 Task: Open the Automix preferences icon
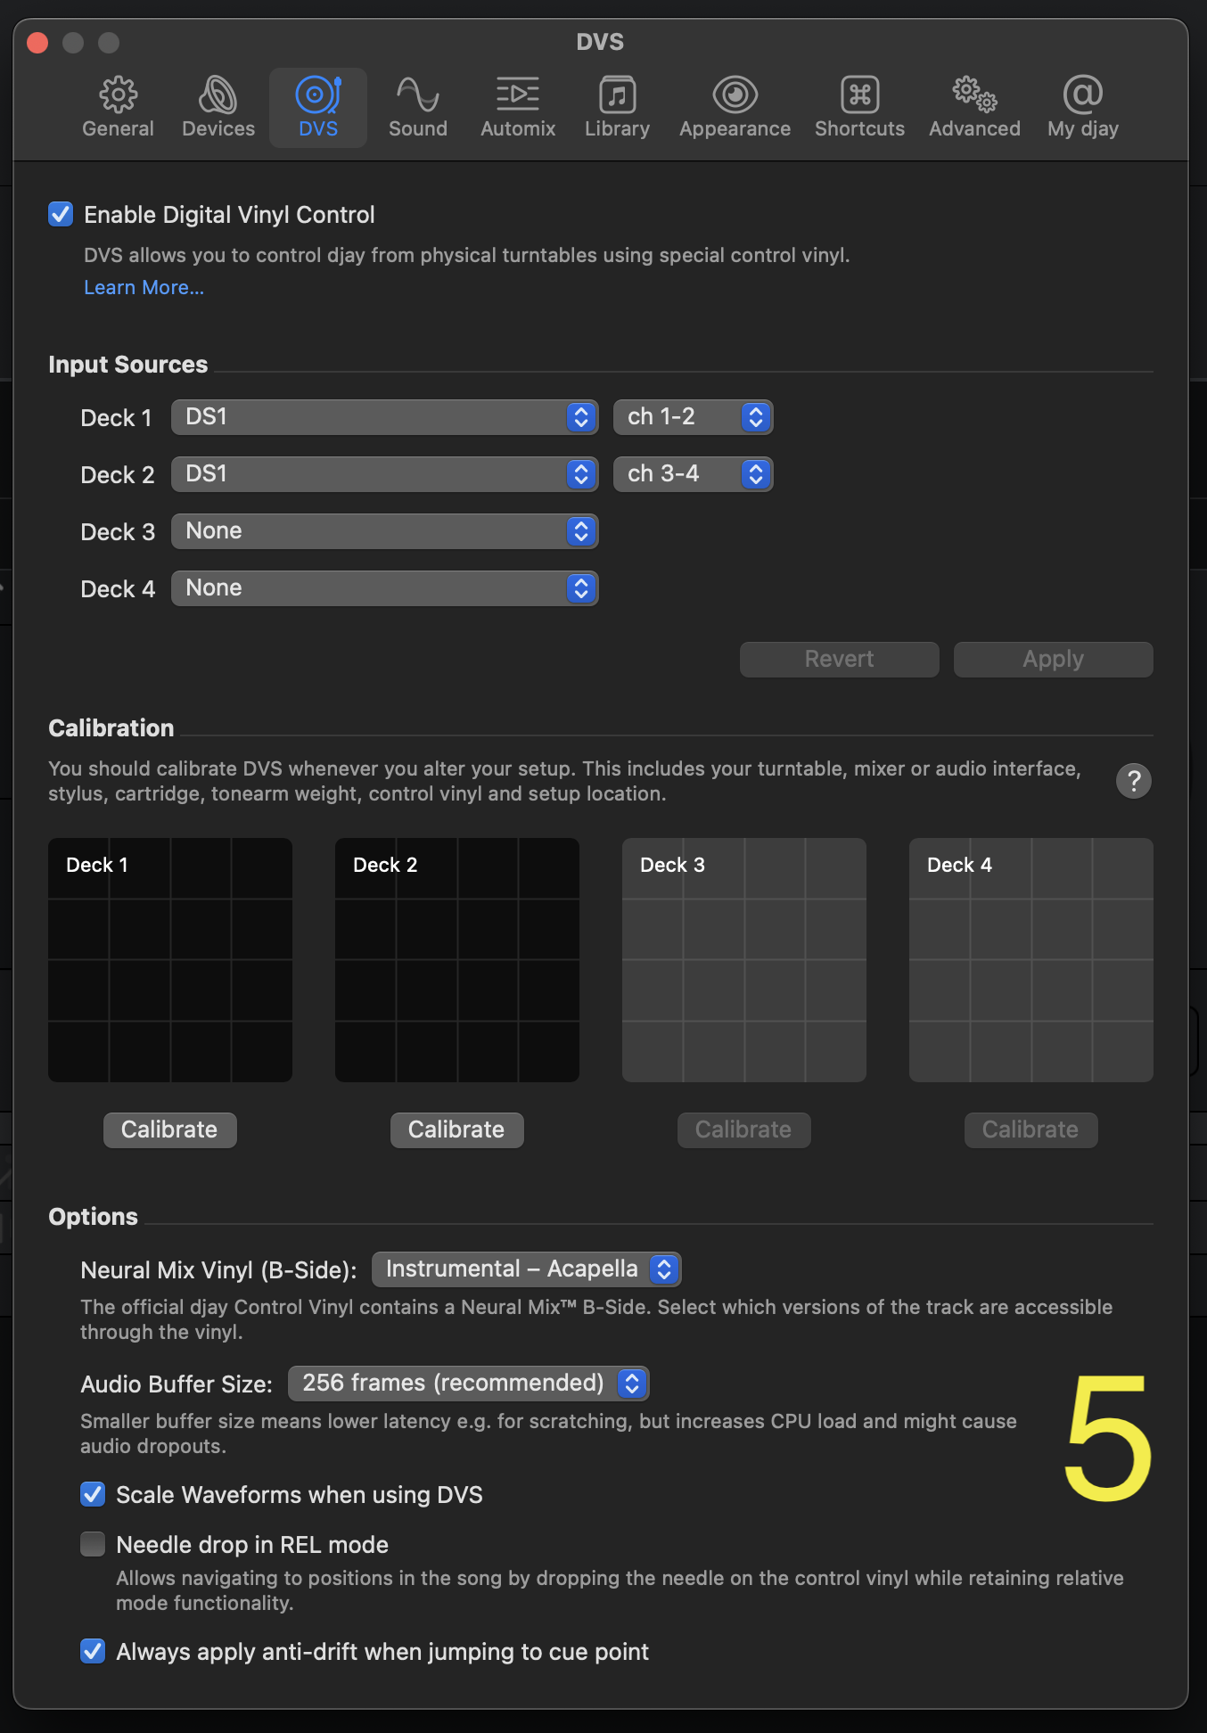[517, 95]
